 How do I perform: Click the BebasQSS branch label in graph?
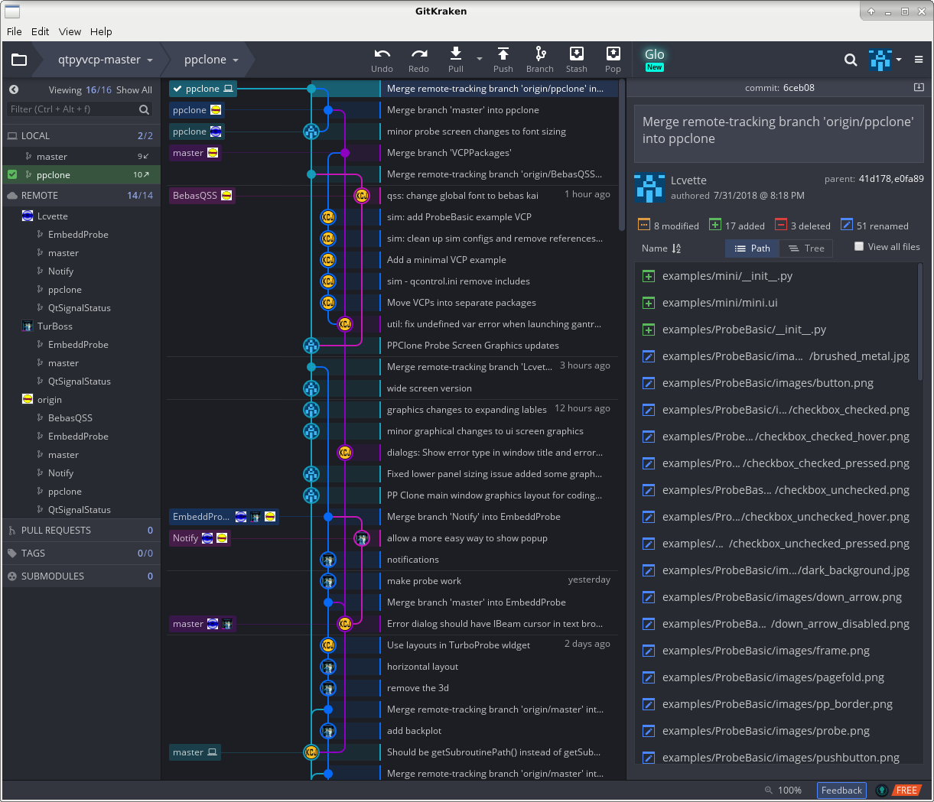coord(202,196)
